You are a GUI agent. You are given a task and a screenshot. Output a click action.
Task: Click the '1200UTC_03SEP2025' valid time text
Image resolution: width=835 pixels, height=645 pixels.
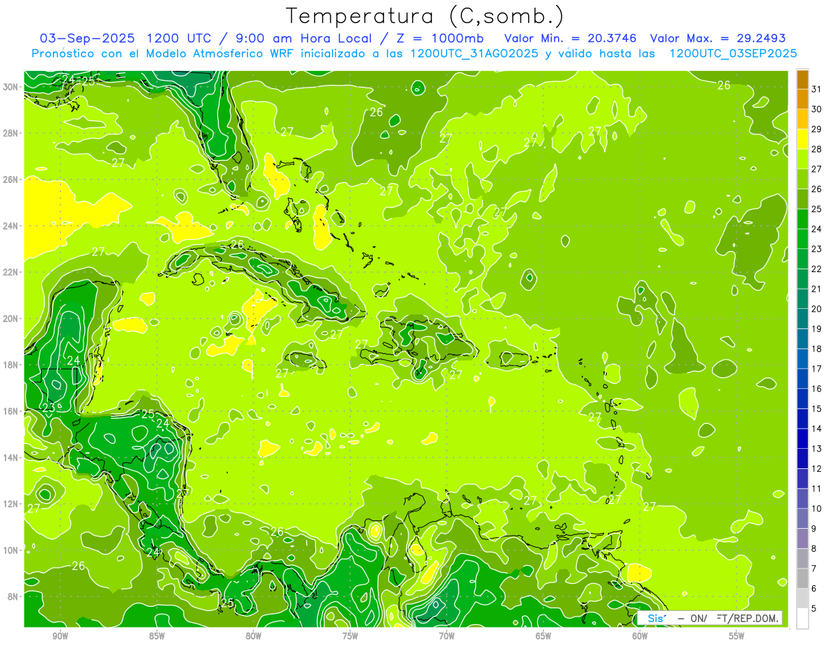pyautogui.click(x=733, y=54)
